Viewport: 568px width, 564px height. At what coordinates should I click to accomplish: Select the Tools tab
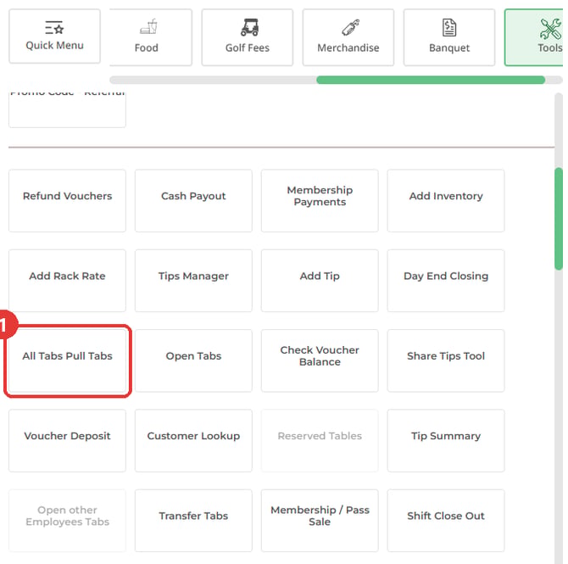point(534,37)
